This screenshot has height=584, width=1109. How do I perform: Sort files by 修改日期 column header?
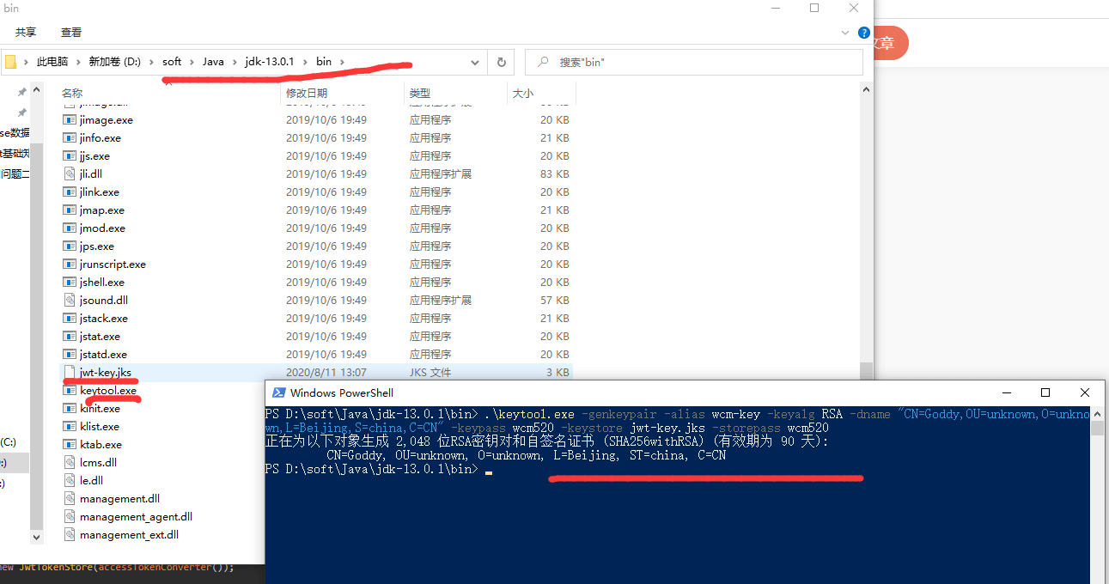point(307,93)
